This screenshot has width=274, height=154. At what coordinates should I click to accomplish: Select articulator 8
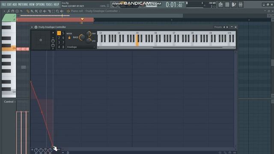63,47
